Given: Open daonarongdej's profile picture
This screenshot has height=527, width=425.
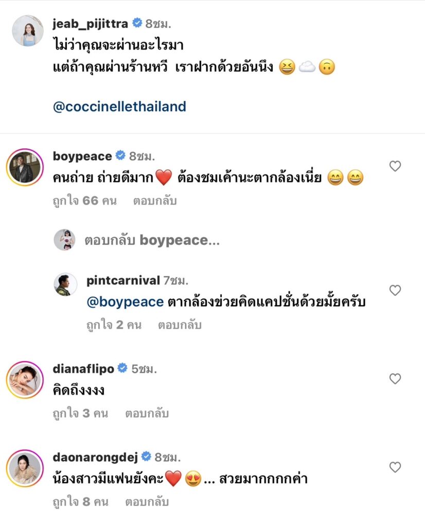Looking at the screenshot, I should pos(24,467).
